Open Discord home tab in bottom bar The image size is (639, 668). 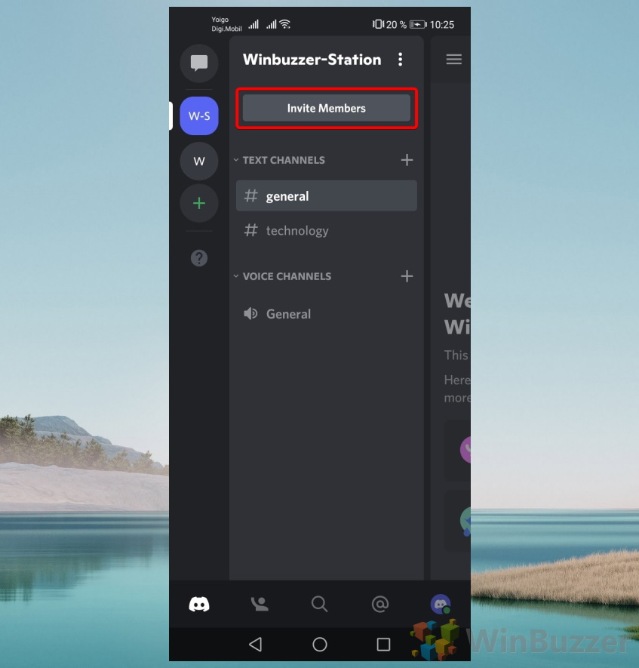(x=199, y=604)
